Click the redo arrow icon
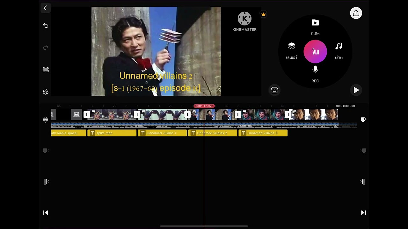Viewport: 408px width, 229px height. coord(46,47)
